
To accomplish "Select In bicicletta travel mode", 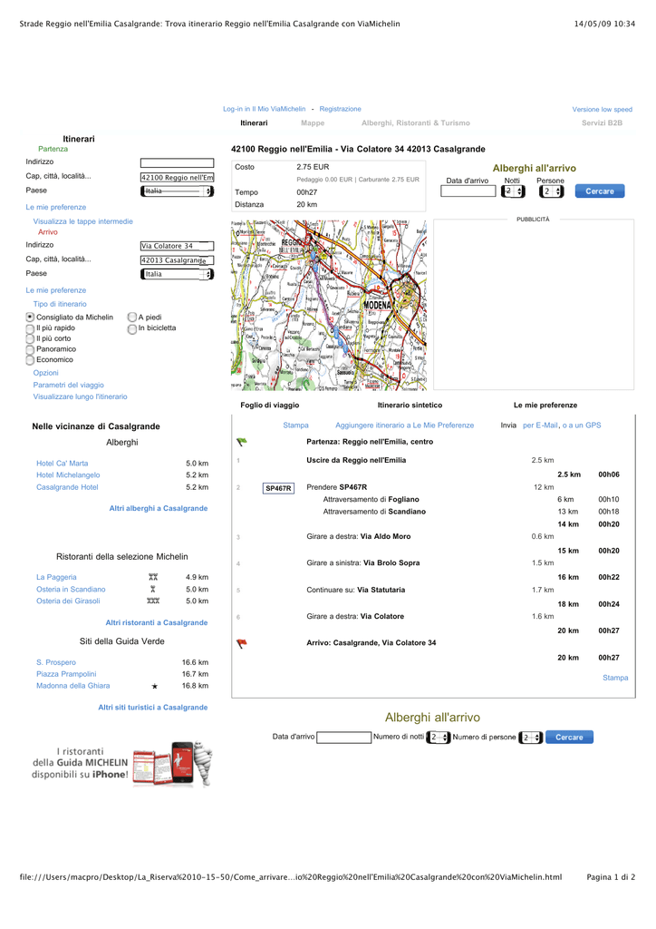I will pos(132,328).
